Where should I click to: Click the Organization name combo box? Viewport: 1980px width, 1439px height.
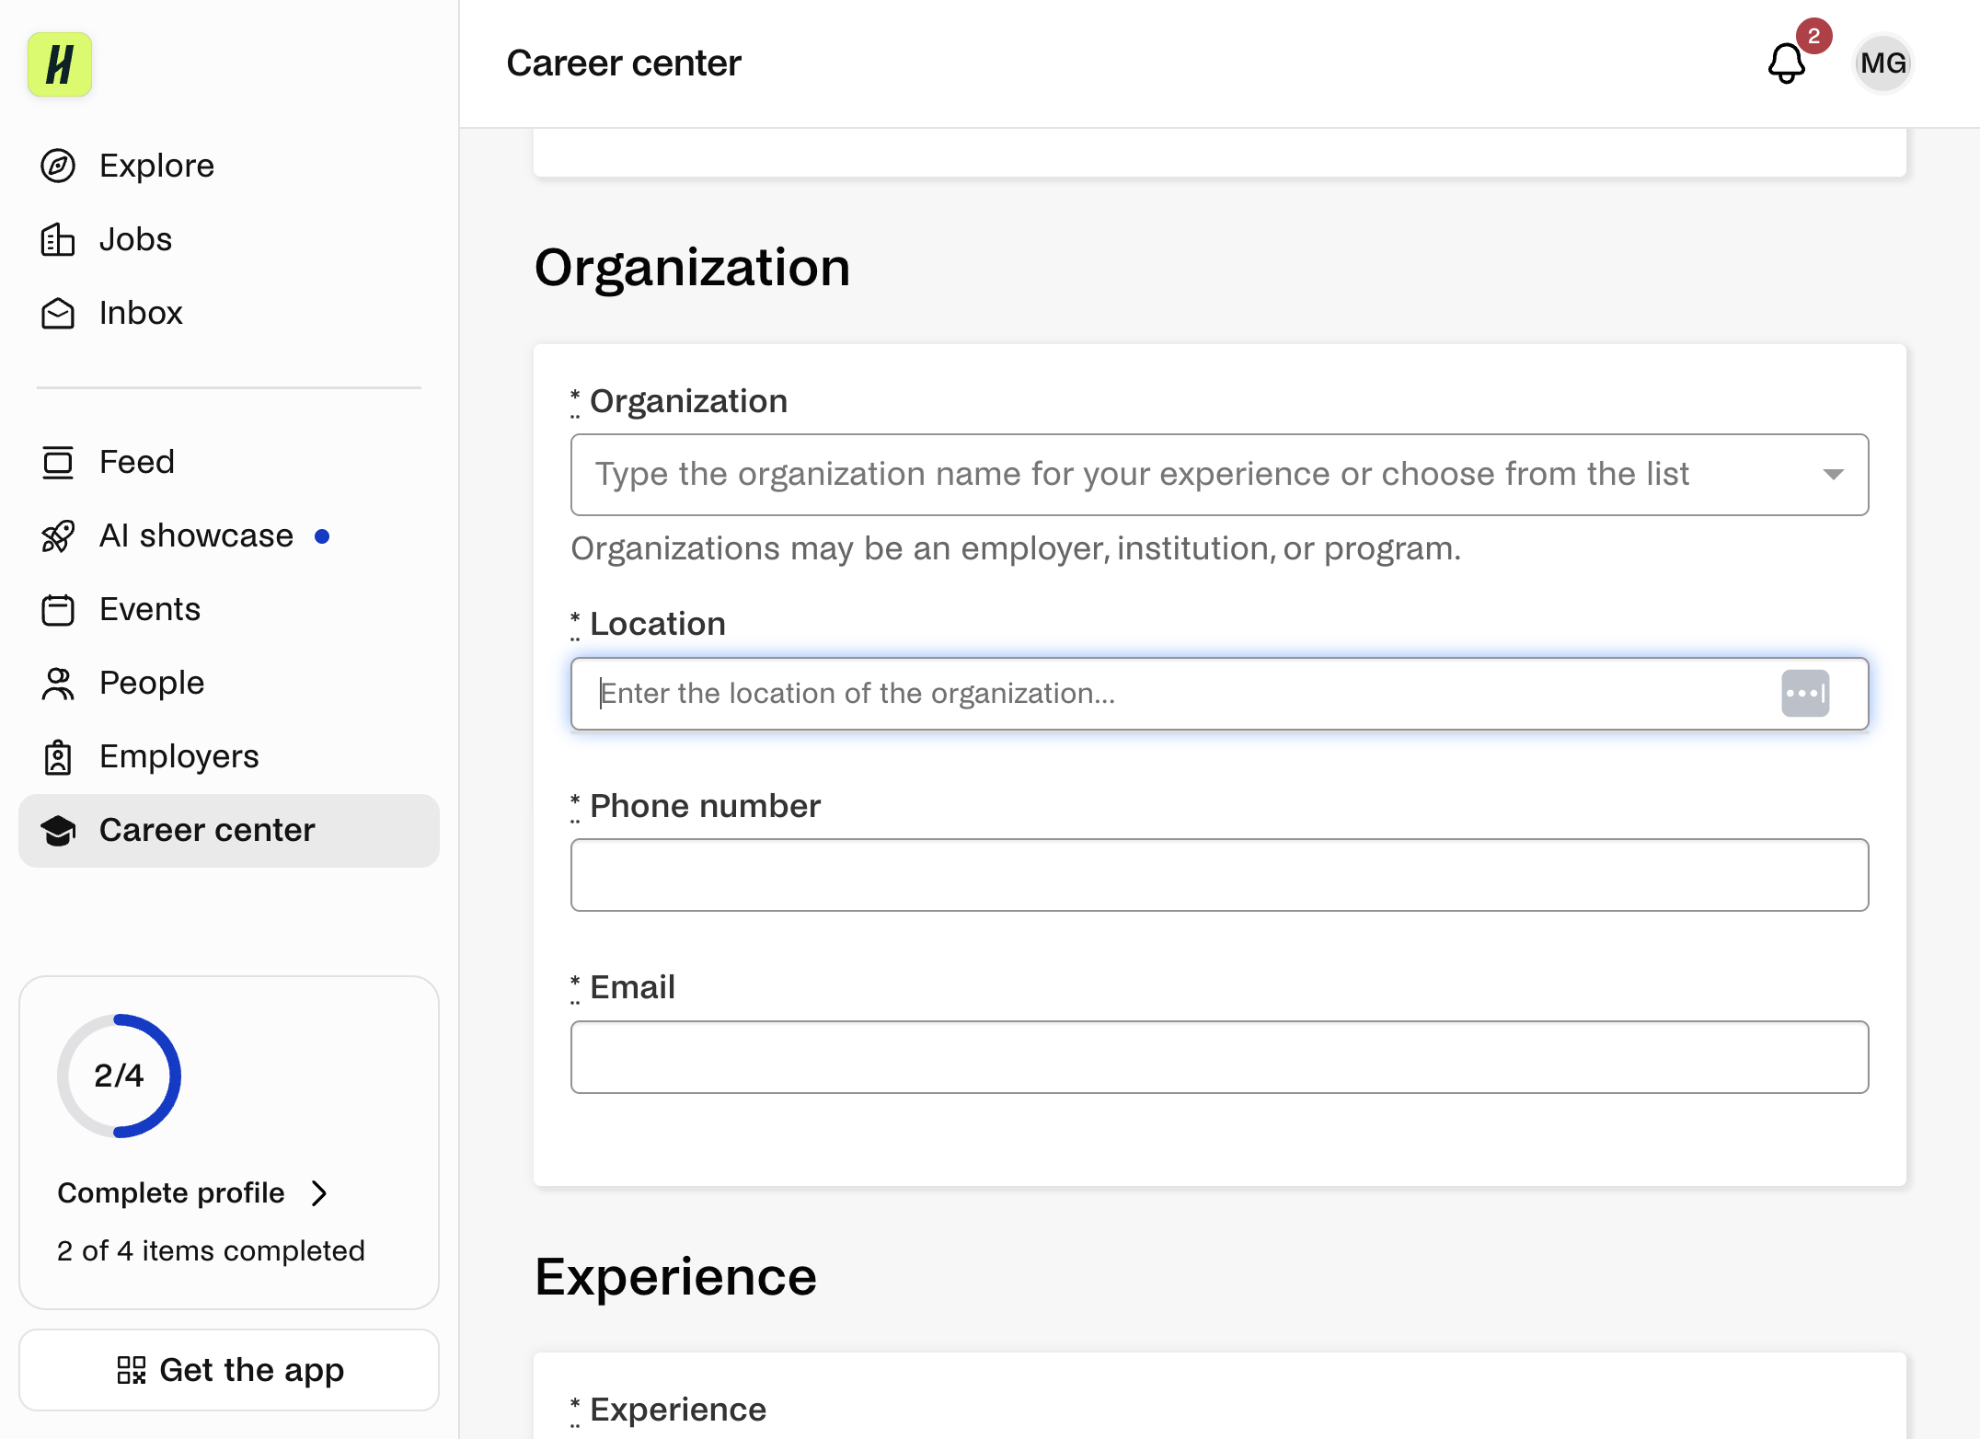(1219, 475)
